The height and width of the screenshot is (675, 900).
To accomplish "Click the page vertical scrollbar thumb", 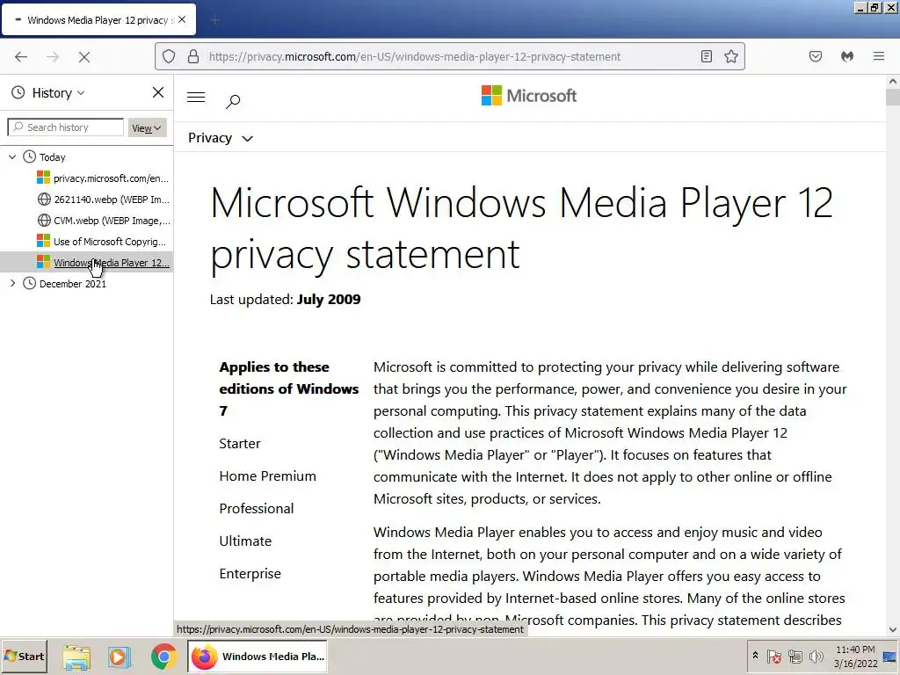I will click(893, 97).
